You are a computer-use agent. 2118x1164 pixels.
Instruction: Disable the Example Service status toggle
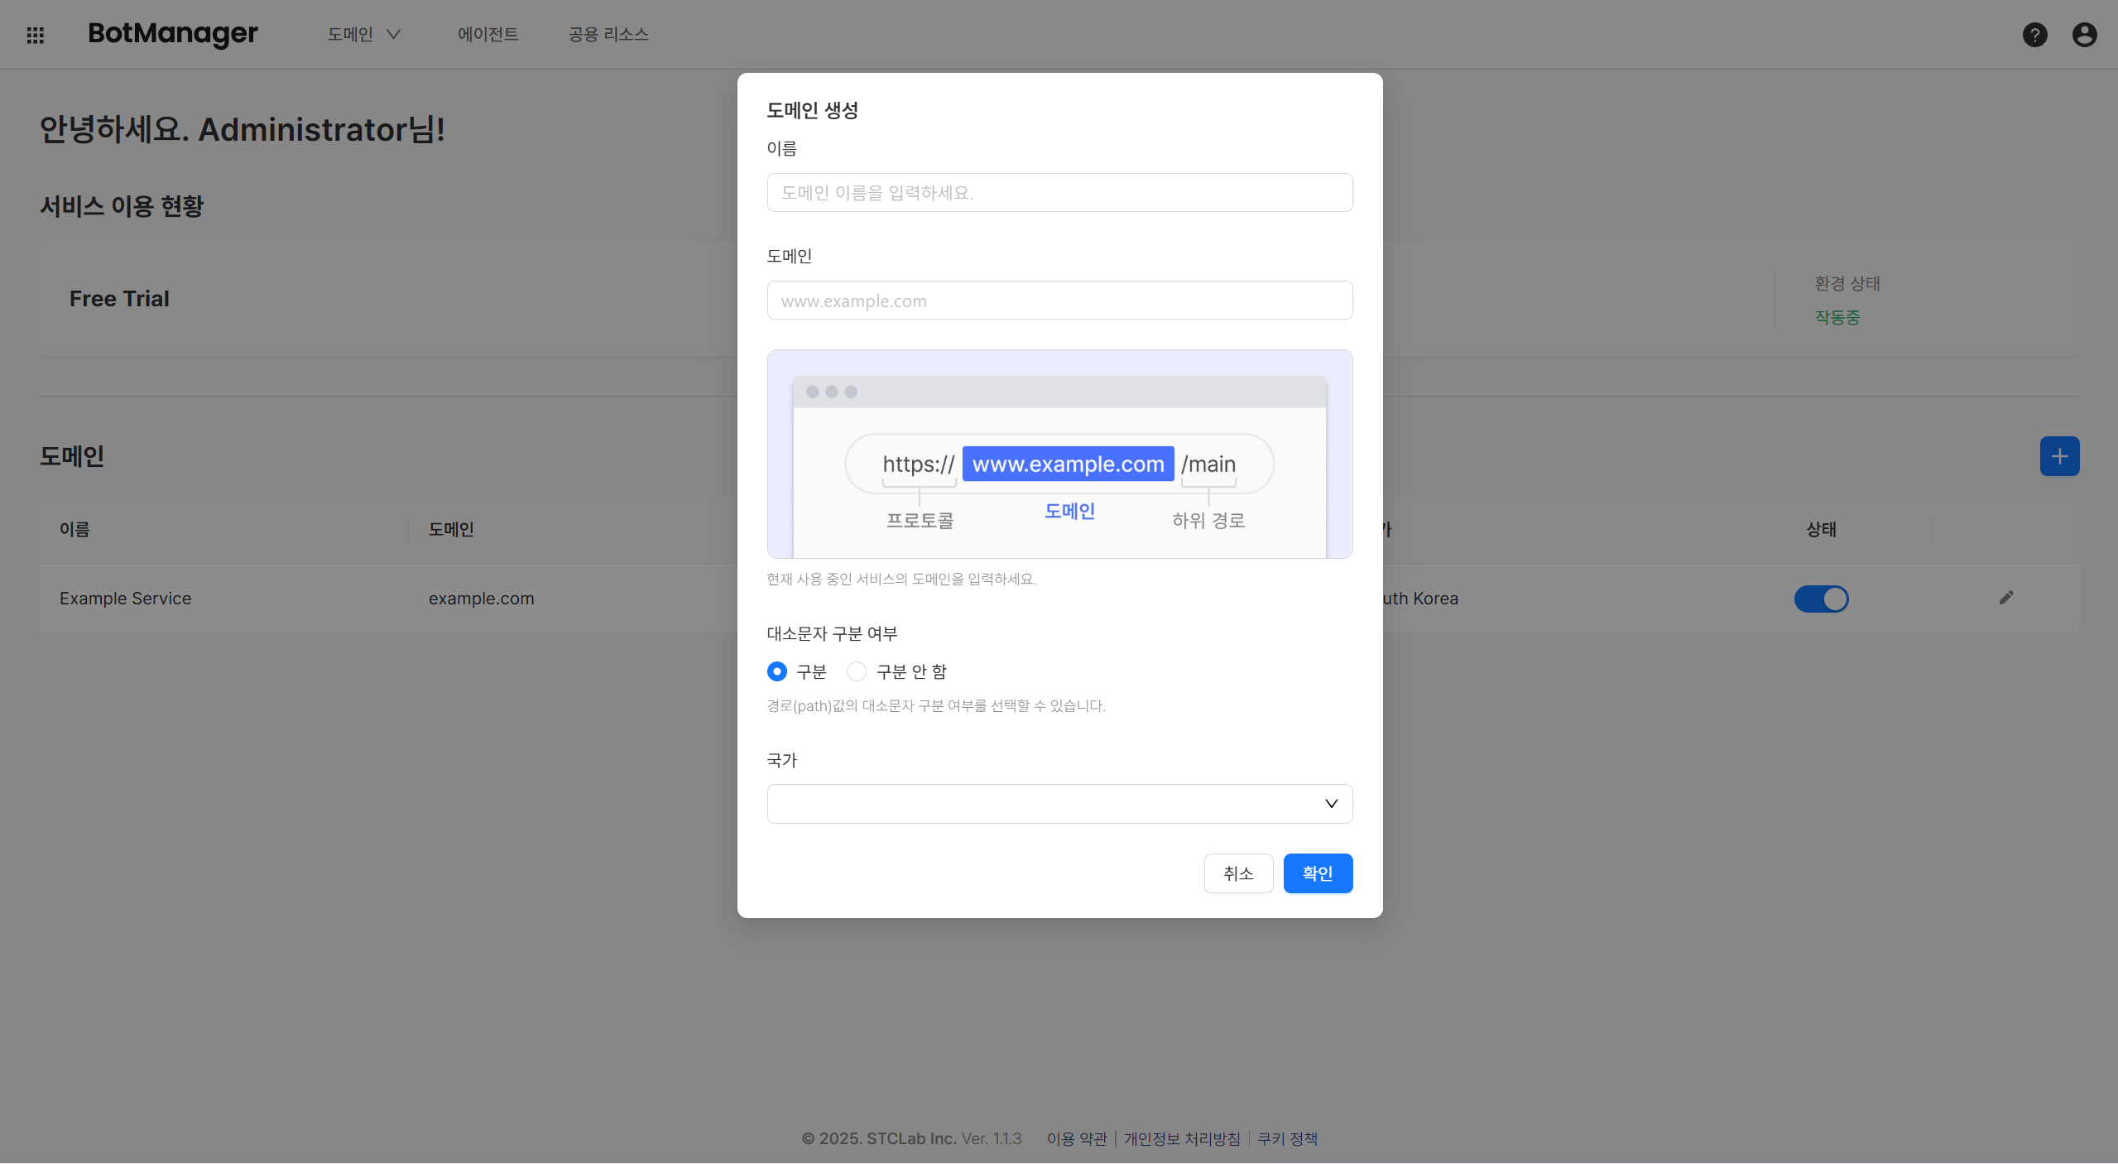click(x=1821, y=599)
